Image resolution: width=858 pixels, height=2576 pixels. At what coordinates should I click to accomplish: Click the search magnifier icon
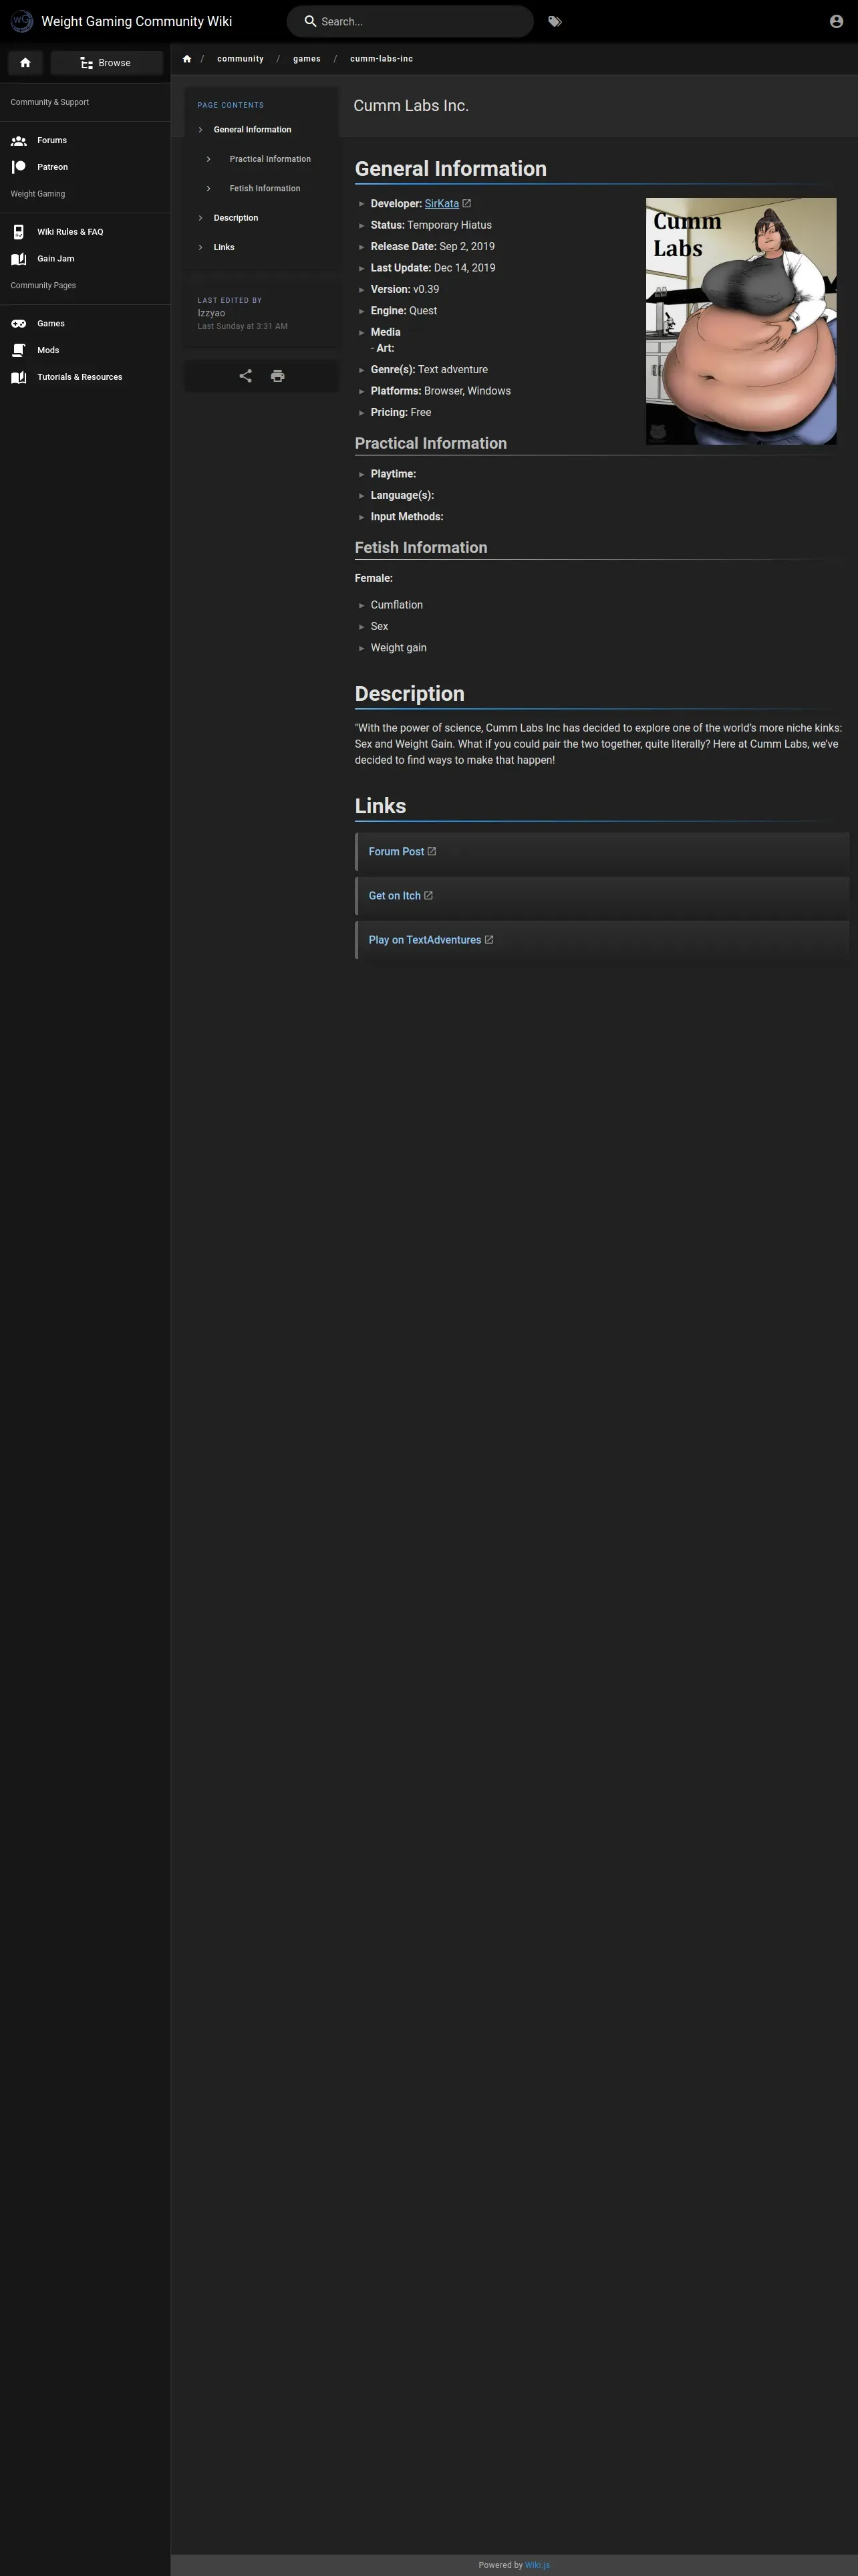coord(311,21)
